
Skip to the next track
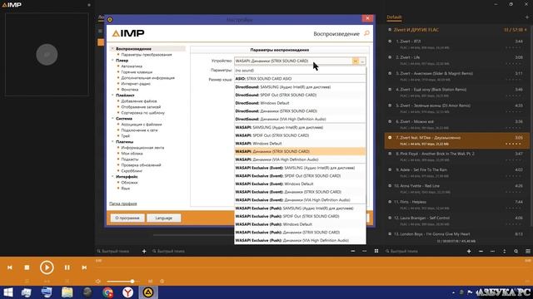point(84,267)
